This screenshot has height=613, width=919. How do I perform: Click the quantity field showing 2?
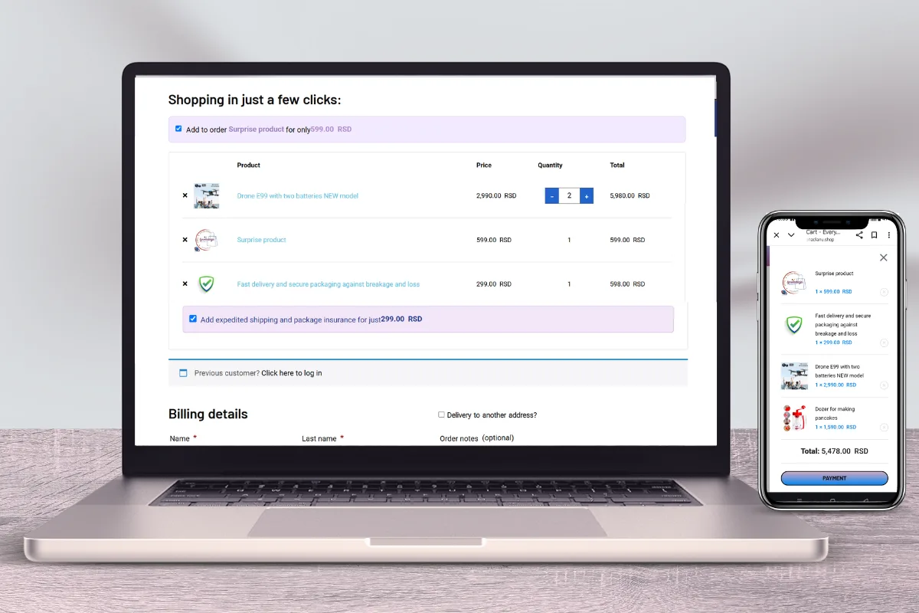click(569, 196)
